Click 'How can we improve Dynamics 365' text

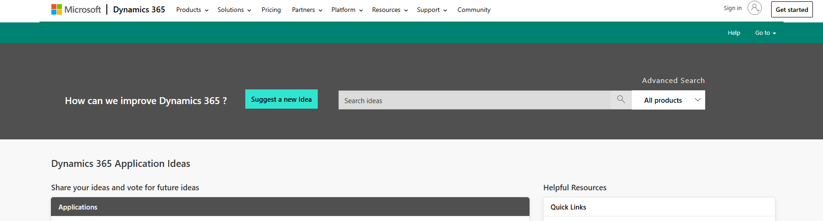click(x=146, y=101)
